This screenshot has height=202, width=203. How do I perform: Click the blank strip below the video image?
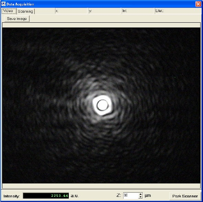[x=101, y=186]
